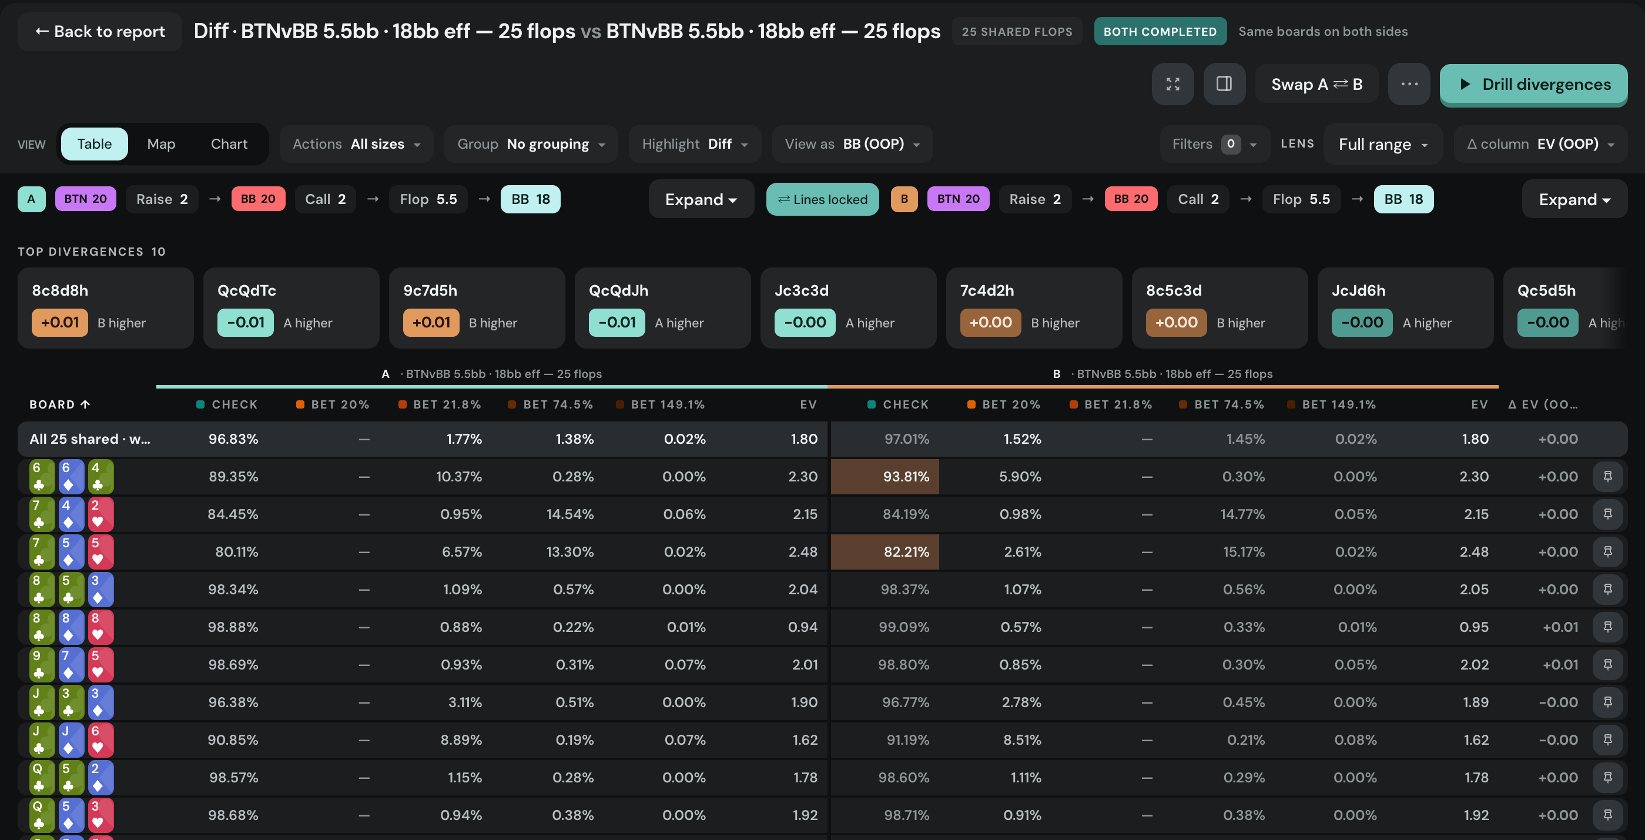Click highlighted 93.81% check cell
The height and width of the screenshot is (840, 1645).
point(885,477)
